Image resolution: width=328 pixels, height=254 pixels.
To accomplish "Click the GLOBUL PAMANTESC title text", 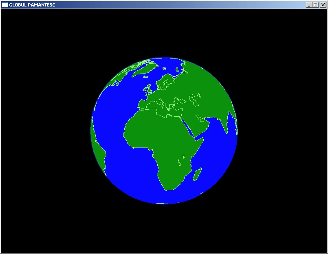I will point(32,5).
